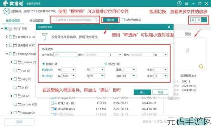Open the start time hour dropdown

pos(161,70)
